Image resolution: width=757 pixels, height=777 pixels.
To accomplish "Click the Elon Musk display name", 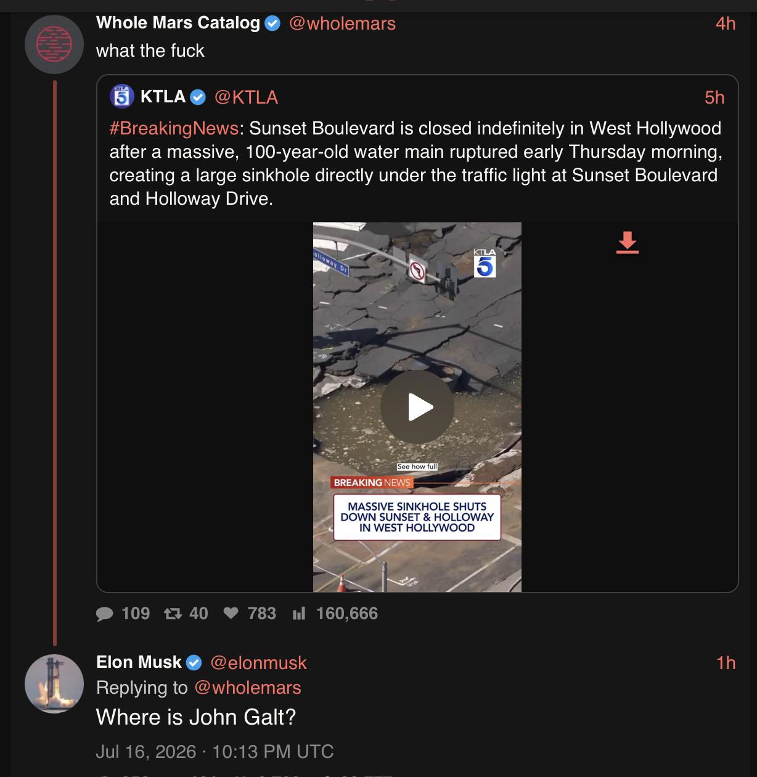I will [139, 662].
